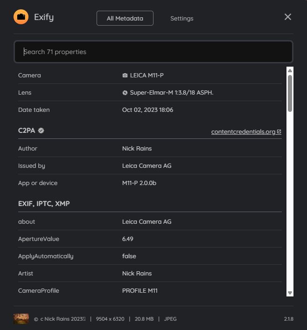The height and width of the screenshot is (330, 307).
Task: Click the 'Nick Rains' Artist value
Action: [137, 274]
